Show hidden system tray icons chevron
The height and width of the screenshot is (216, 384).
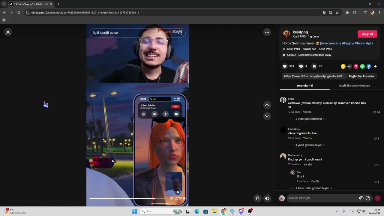337,211
